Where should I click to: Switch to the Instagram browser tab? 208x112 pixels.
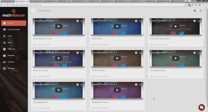[x=64, y=1]
